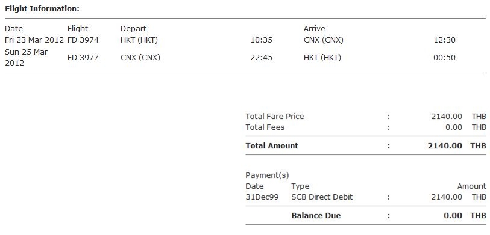Click the date Sun 25 Mar 2012
The image size is (490, 235).
(27, 57)
